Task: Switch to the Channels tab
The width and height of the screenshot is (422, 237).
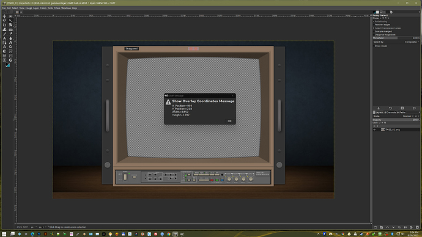Action: click(390, 112)
